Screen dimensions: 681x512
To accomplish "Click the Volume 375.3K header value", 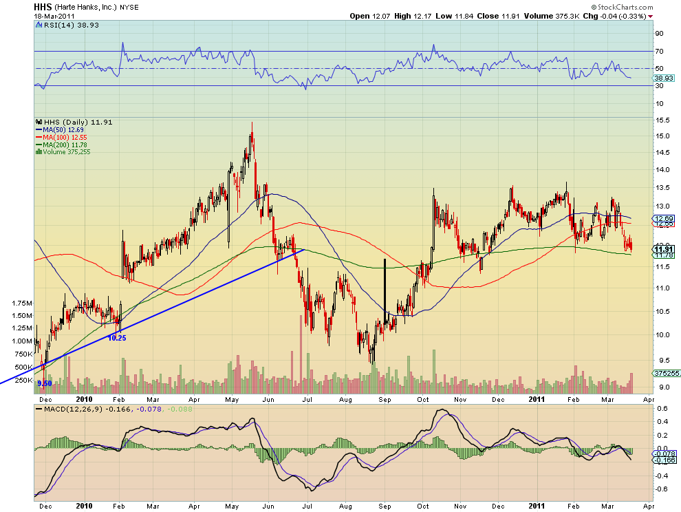I will coord(551,16).
